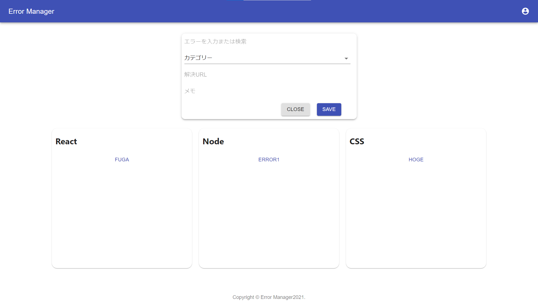The height and width of the screenshot is (302, 538).
Task: Open the user account icon menu
Action: point(525,11)
